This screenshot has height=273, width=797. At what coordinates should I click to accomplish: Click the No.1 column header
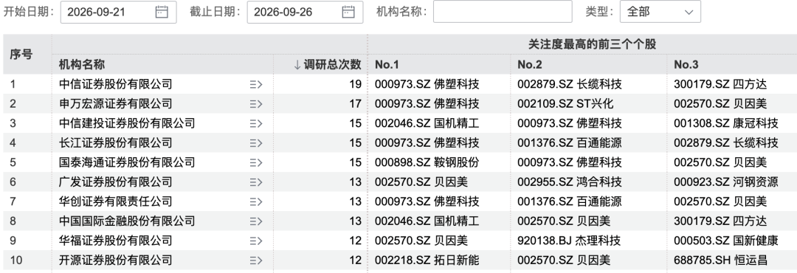click(x=387, y=65)
